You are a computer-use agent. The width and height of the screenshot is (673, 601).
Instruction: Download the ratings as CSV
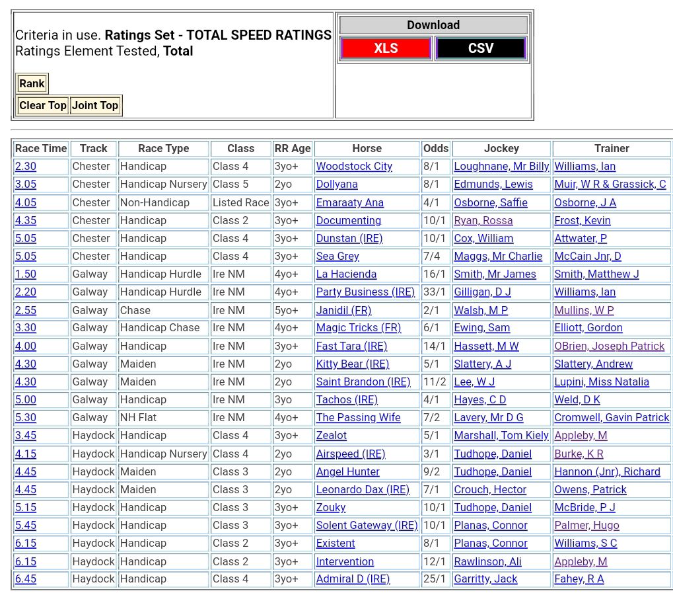(x=480, y=48)
